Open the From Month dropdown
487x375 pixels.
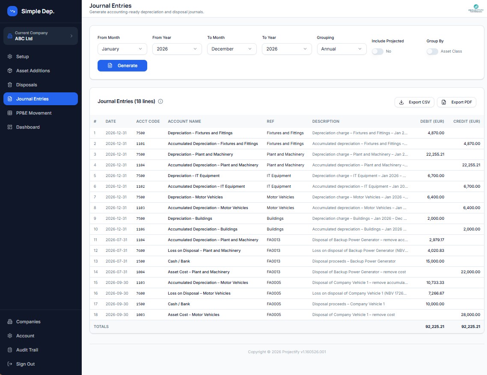click(122, 49)
